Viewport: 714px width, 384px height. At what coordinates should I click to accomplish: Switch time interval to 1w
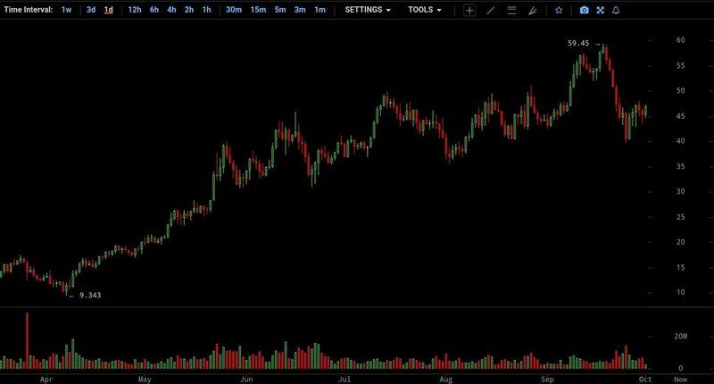(67, 10)
